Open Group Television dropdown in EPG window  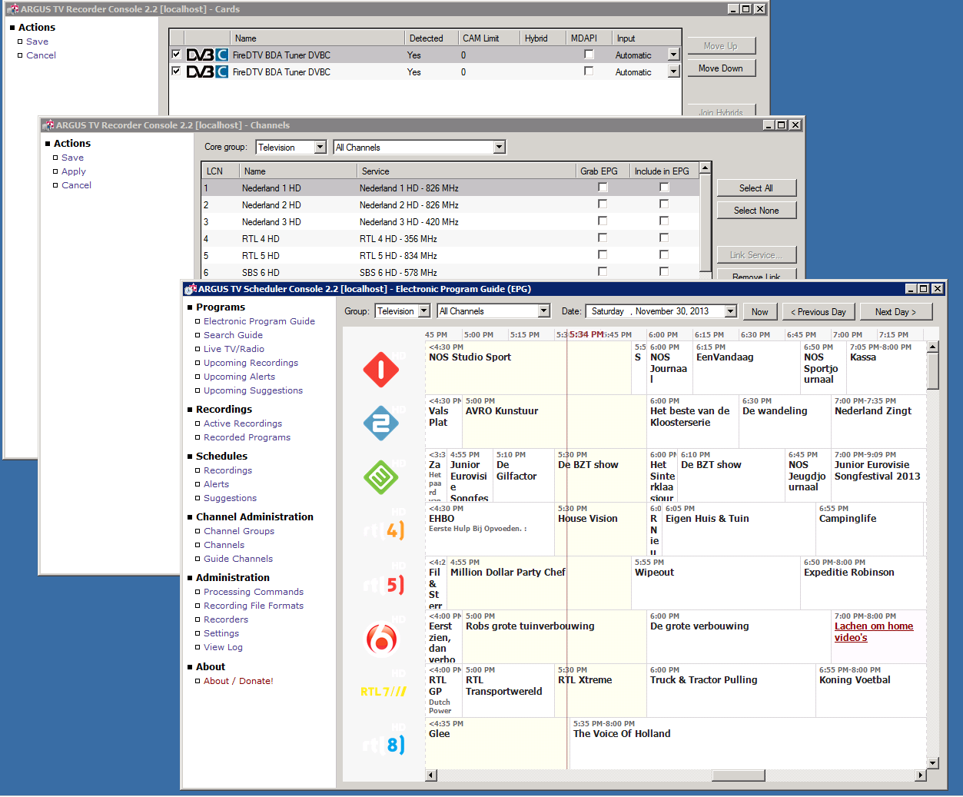coord(423,311)
